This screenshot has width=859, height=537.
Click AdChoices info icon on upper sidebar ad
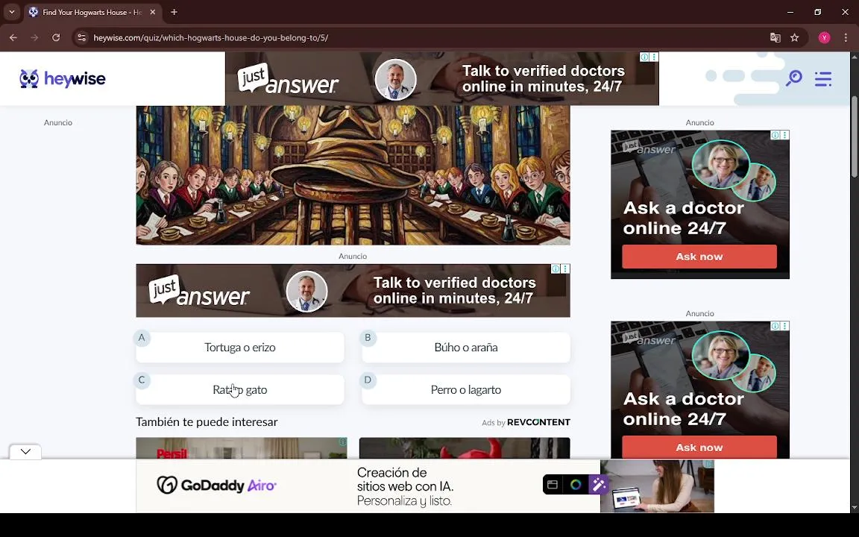pyautogui.click(x=775, y=135)
